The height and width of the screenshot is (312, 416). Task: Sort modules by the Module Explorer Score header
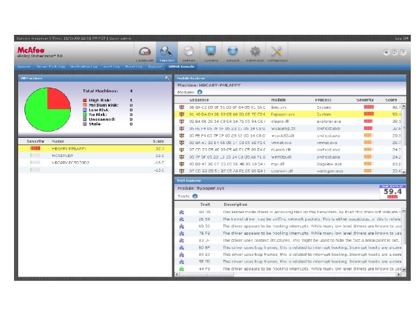391,100
